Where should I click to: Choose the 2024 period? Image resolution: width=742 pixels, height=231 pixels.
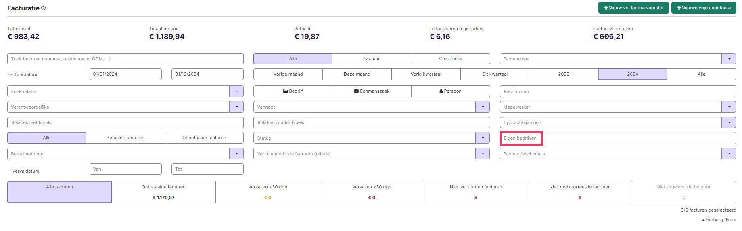click(633, 74)
